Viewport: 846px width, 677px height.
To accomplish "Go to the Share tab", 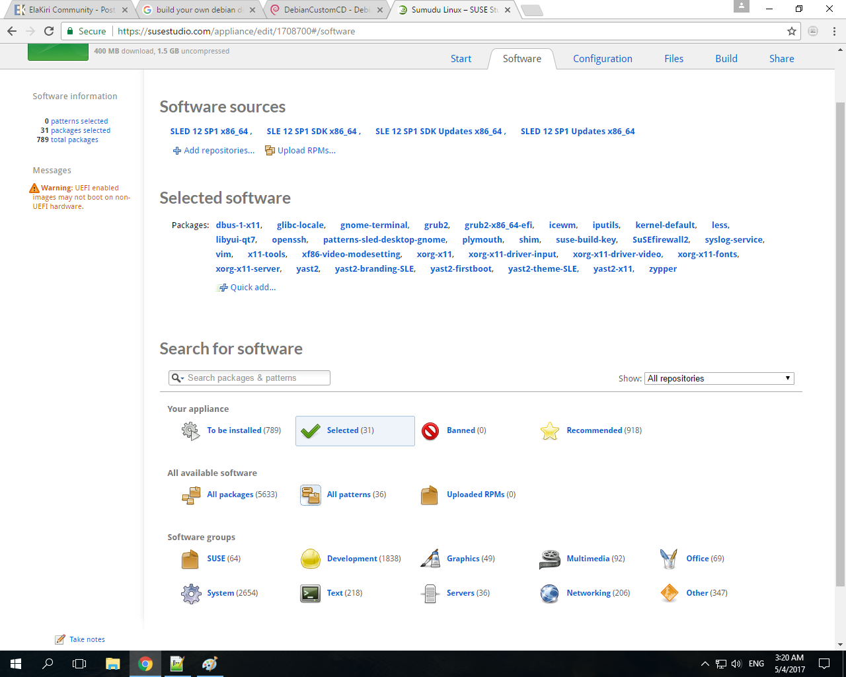I will [782, 59].
